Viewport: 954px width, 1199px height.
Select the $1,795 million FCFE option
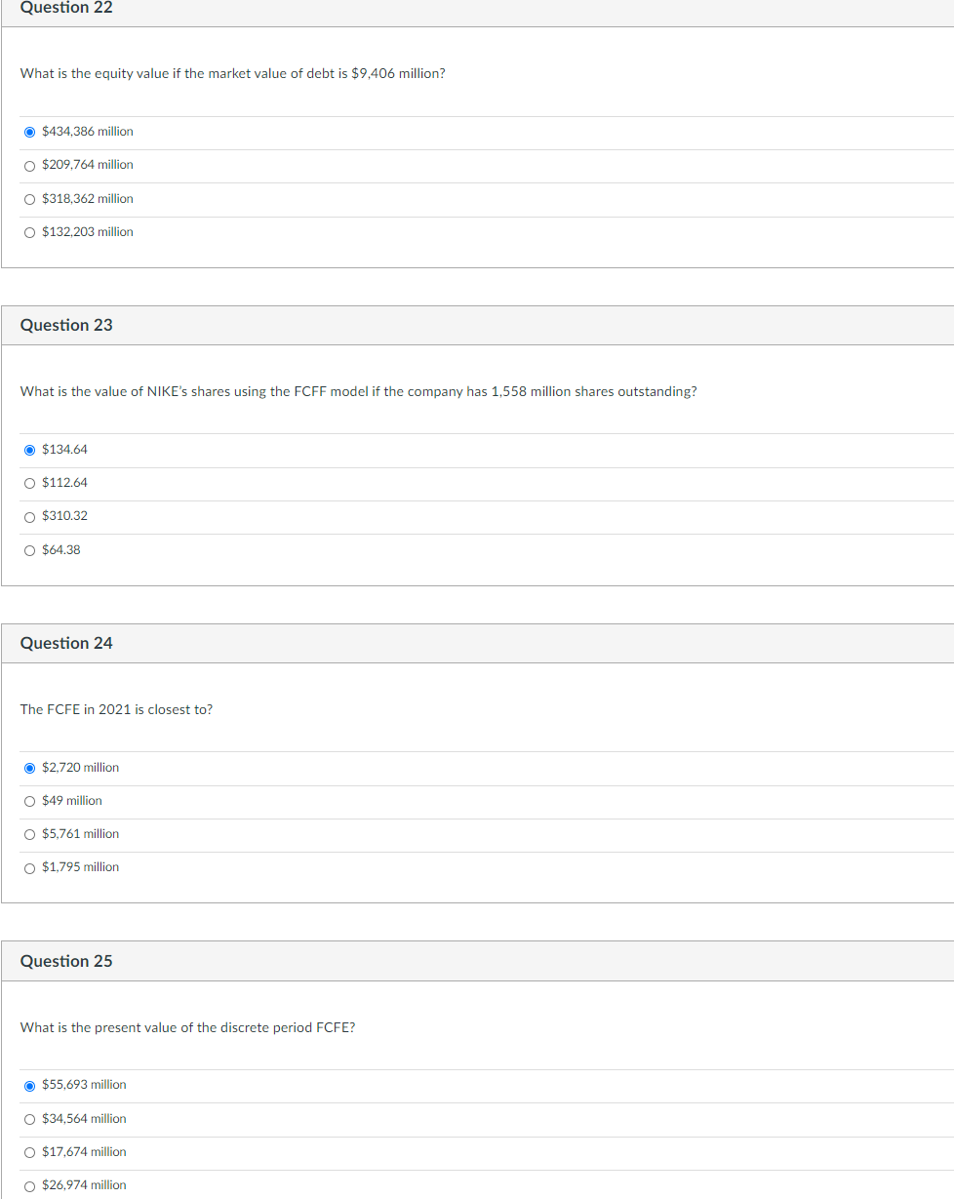(30, 867)
